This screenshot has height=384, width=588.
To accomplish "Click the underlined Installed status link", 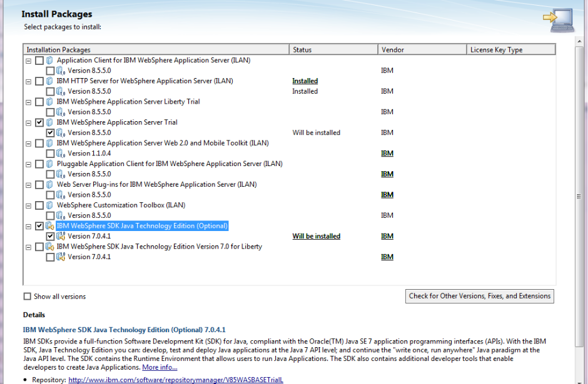I will click(x=305, y=81).
